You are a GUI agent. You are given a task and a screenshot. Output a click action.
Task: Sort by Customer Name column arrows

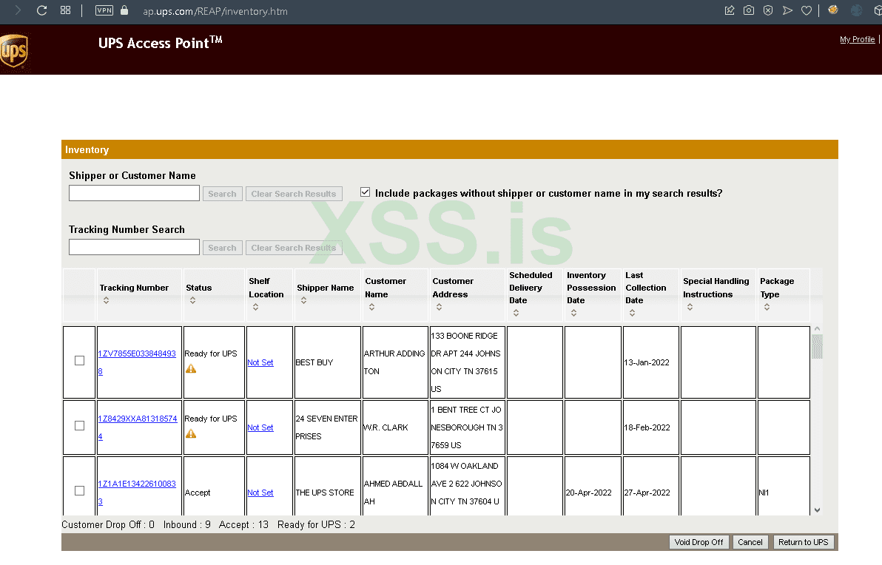(371, 307)
